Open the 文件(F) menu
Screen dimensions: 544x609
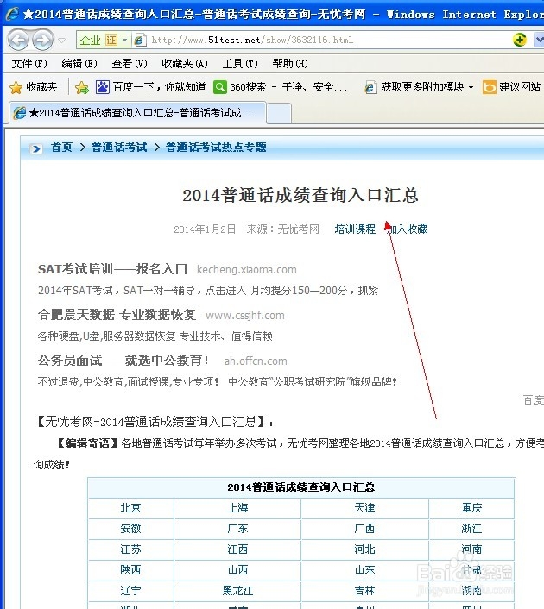click(x=29, y=63)
